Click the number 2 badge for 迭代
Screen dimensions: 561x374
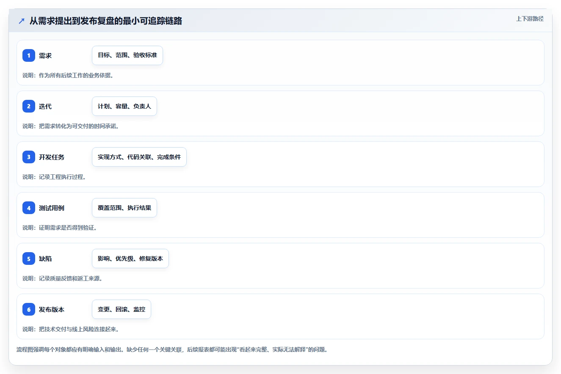(29, 106)
